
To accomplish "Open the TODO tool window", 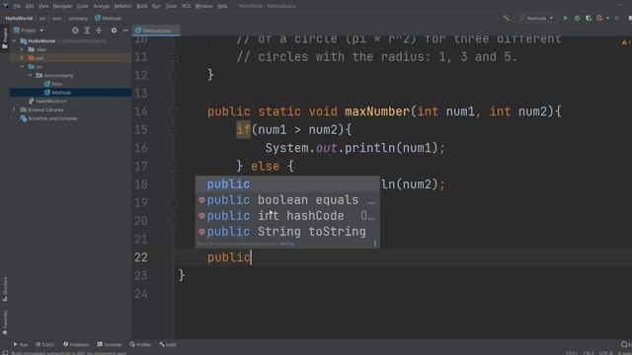I will pos(44,344).
